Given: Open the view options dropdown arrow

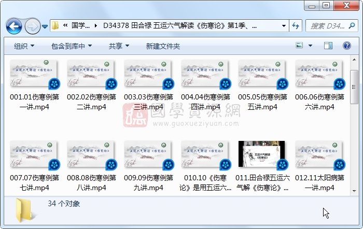Looking at the screenshot, I should click(310, 46).
